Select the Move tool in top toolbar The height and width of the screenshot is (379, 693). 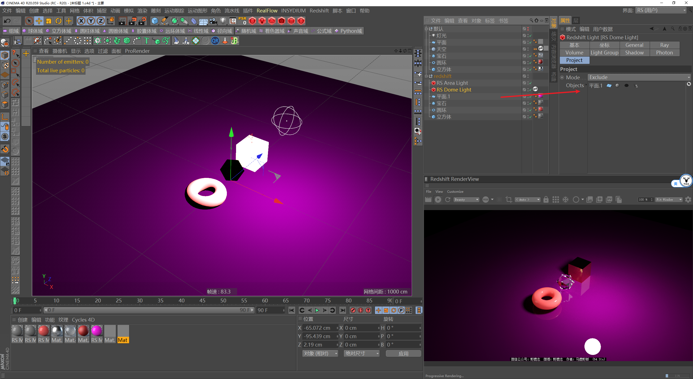click(39, 21)
